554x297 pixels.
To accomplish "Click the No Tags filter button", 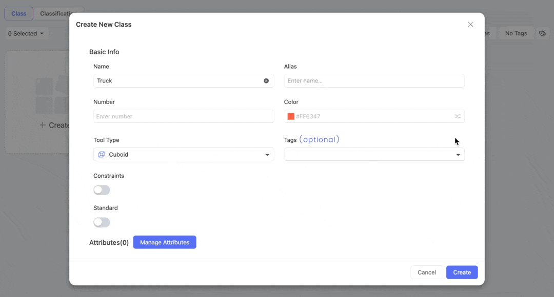I will [516, 33].
